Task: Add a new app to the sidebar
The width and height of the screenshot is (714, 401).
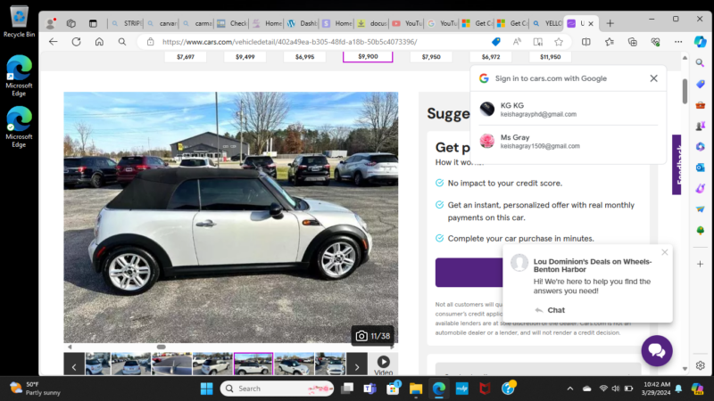Action: [700, 264]
